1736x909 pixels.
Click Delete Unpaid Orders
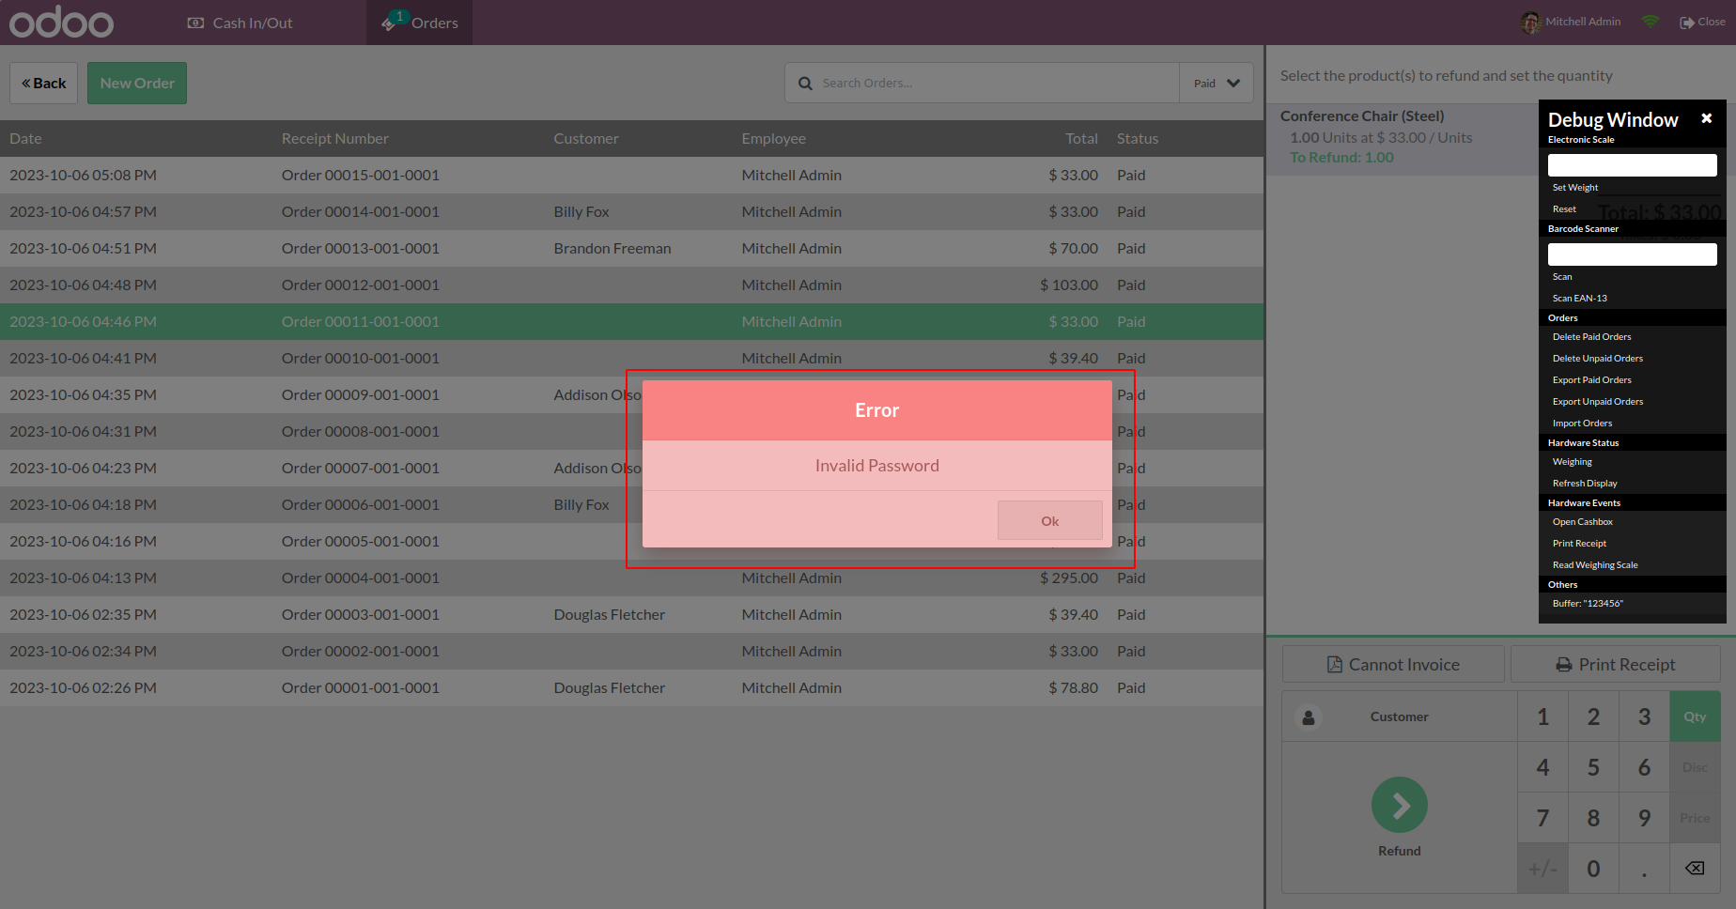point(1598,359)
